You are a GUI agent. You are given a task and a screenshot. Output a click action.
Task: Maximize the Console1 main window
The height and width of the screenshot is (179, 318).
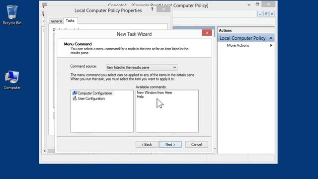257,4
